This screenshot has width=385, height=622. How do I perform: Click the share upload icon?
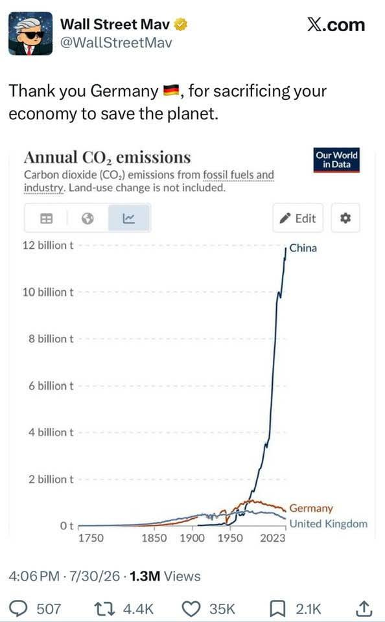click(x=364, y=608)
